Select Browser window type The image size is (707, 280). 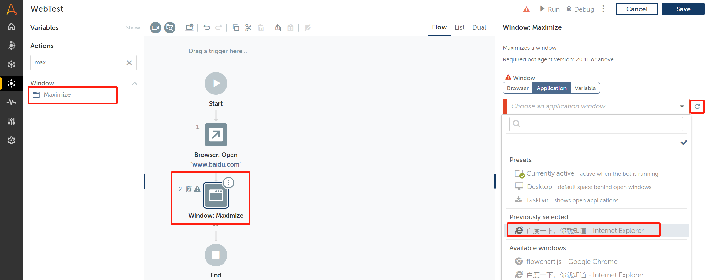coord(518,88)
